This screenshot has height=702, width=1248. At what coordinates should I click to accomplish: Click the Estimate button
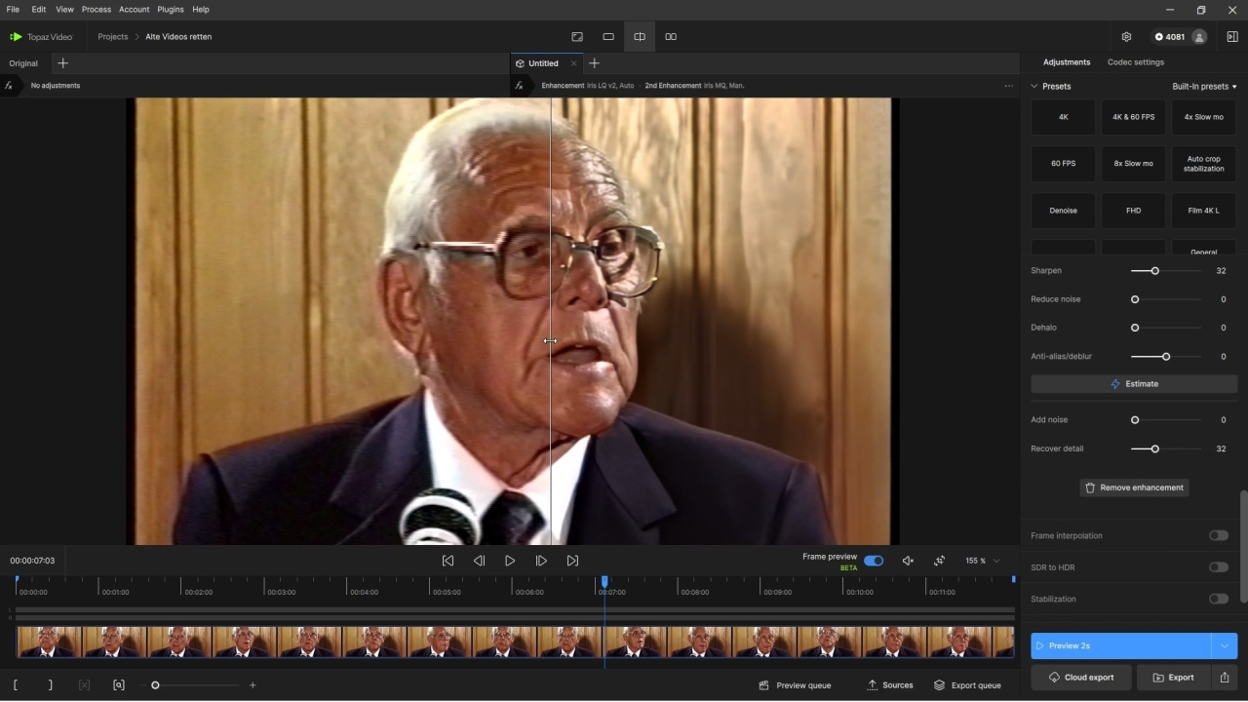coord(1134,384)
